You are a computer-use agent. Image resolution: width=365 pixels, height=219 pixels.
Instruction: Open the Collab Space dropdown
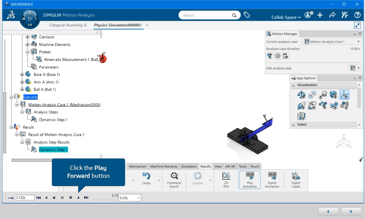pyautogui.click(x=286, y=17)
